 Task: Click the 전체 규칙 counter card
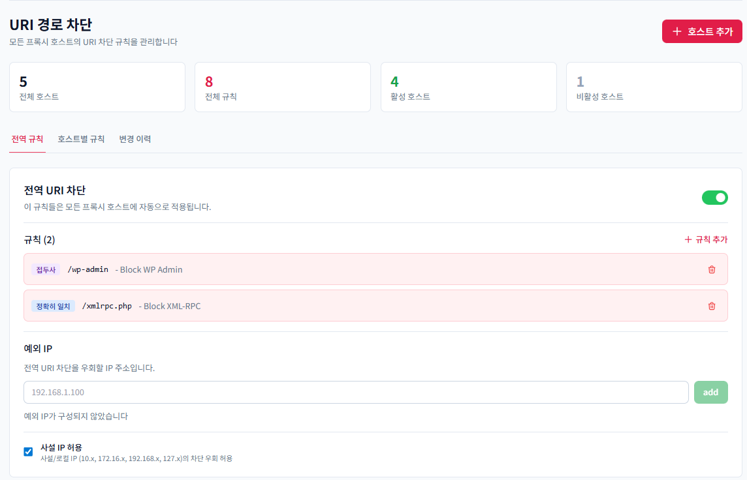pyautogui.click(x=283, y=87)
